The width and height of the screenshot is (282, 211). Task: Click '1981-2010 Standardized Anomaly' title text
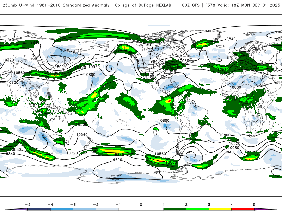coord(73,5)
